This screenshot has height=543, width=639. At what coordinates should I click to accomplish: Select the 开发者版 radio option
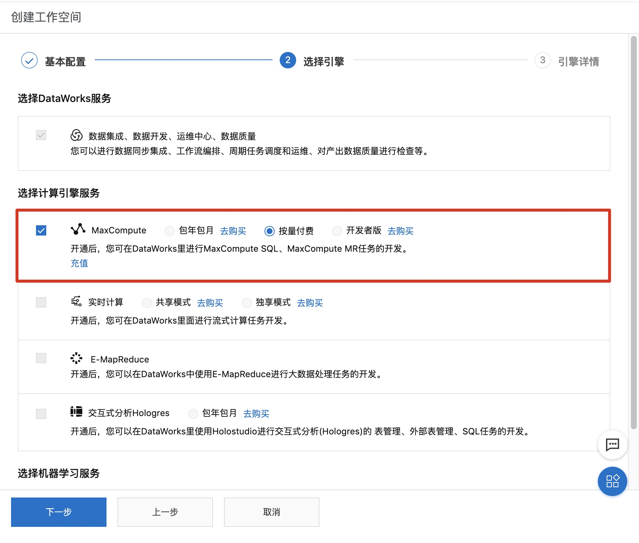pos(337,231)
